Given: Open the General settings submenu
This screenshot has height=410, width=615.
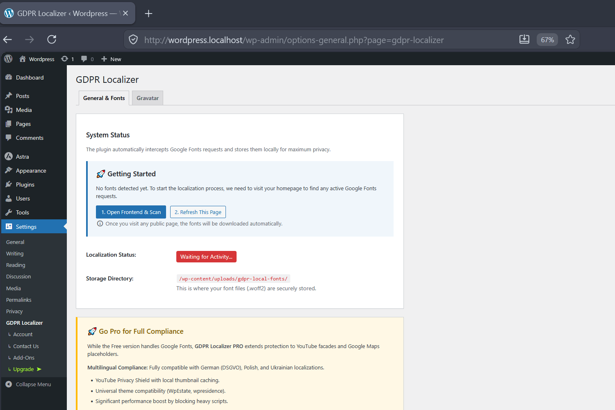Looking at the screenshot, I should [15, 242].
